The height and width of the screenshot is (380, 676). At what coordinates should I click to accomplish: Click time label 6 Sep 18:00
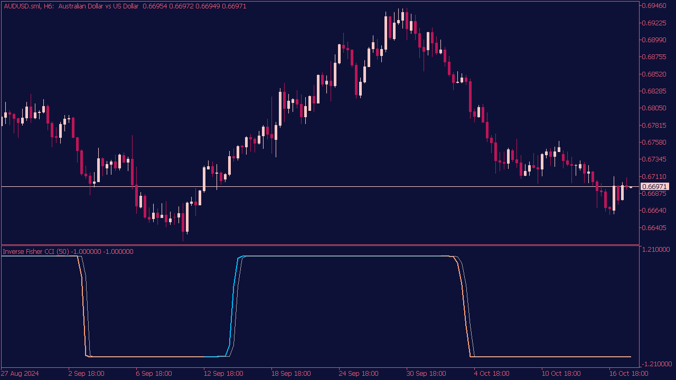coord(154,373)
